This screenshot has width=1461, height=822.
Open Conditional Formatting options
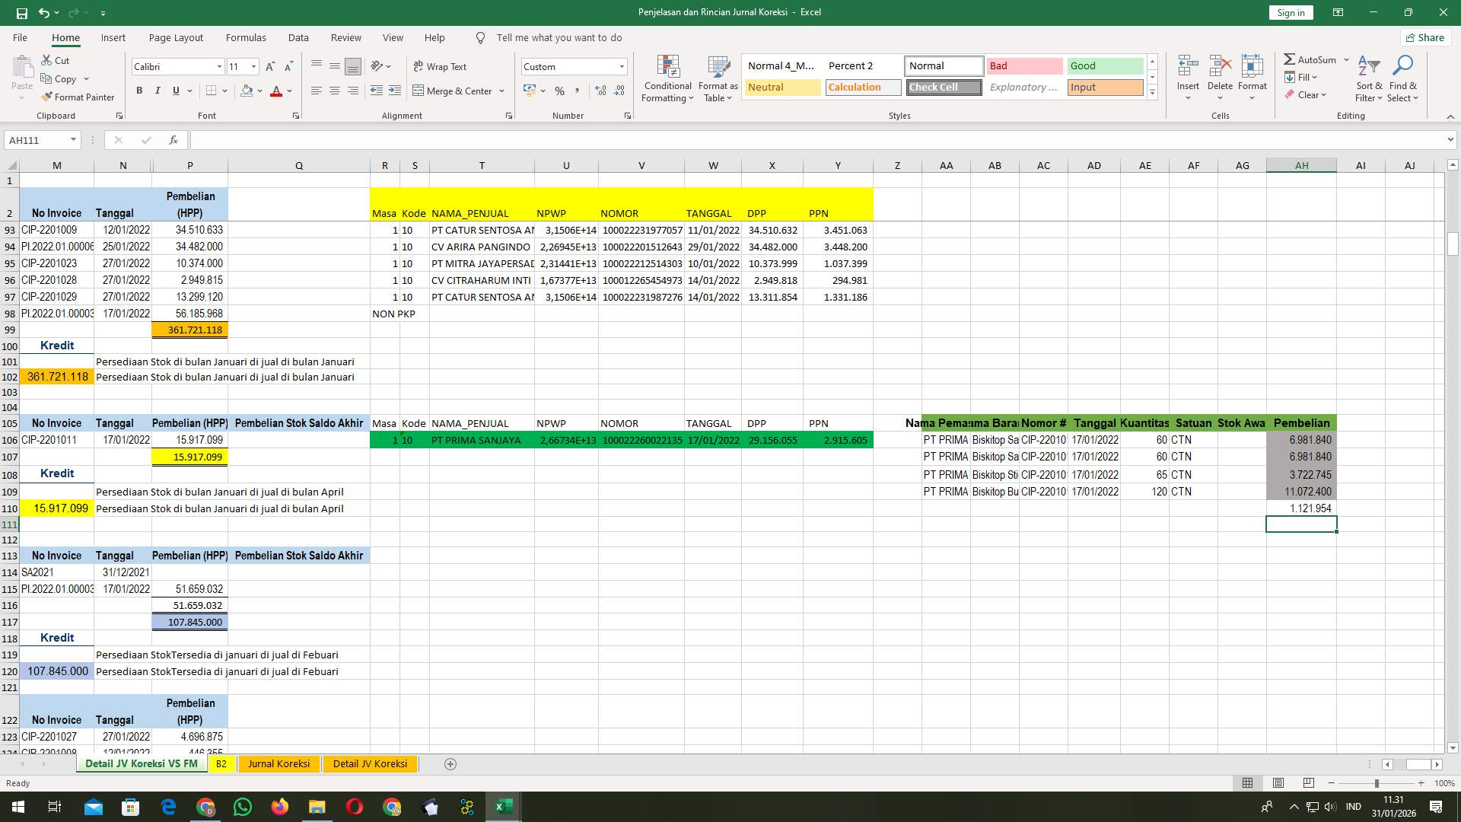click(667, 78)
